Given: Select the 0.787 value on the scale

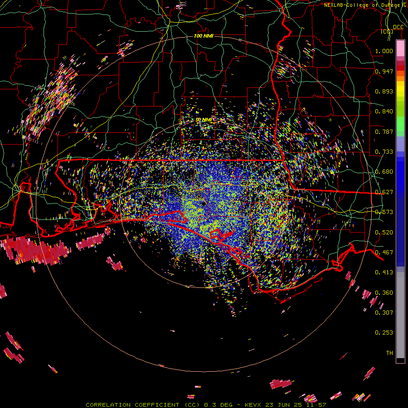Looking at the screenshot, I should click(x=384, y=131).
